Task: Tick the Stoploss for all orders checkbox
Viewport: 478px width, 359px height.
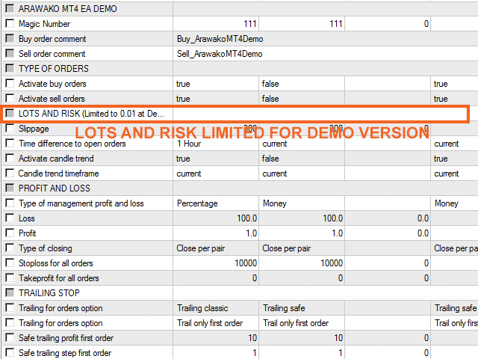Action: point(10,263)
